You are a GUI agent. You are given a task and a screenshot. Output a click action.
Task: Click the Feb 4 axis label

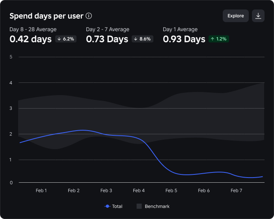pyautogui.click(x=139, y=191)
